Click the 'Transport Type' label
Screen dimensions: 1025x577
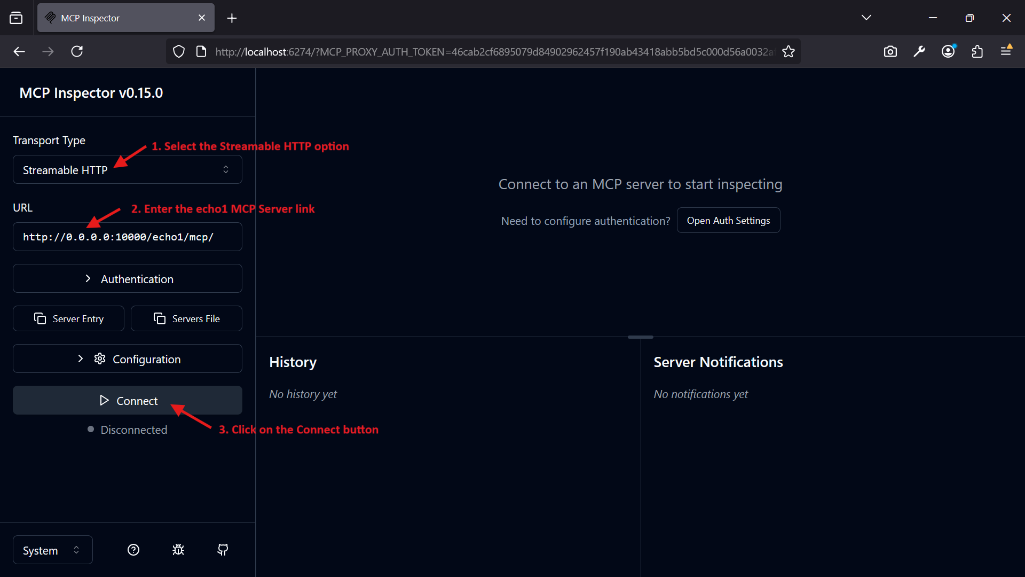49,141
